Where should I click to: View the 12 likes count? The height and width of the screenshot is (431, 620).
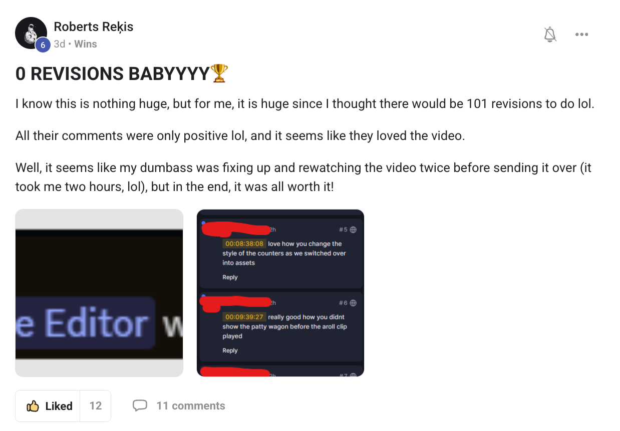(x=96, y=406)
